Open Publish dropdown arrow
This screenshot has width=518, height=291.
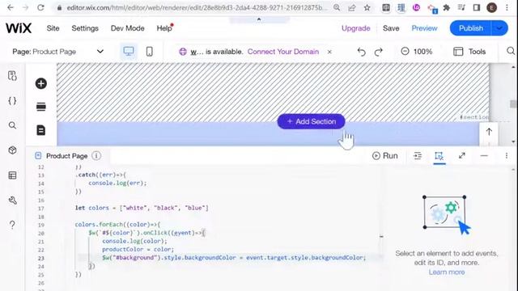click(x=500, y=28)
